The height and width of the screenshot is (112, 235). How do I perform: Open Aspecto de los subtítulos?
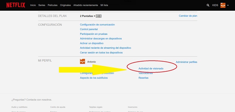tap(94, 78)
